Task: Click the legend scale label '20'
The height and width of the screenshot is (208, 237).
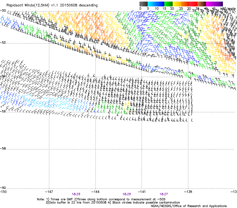Action: coord(172,9)
